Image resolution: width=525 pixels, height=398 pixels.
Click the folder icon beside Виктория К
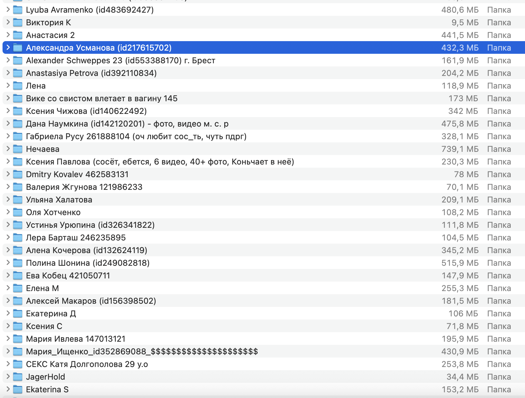click(x=18, y=22)
